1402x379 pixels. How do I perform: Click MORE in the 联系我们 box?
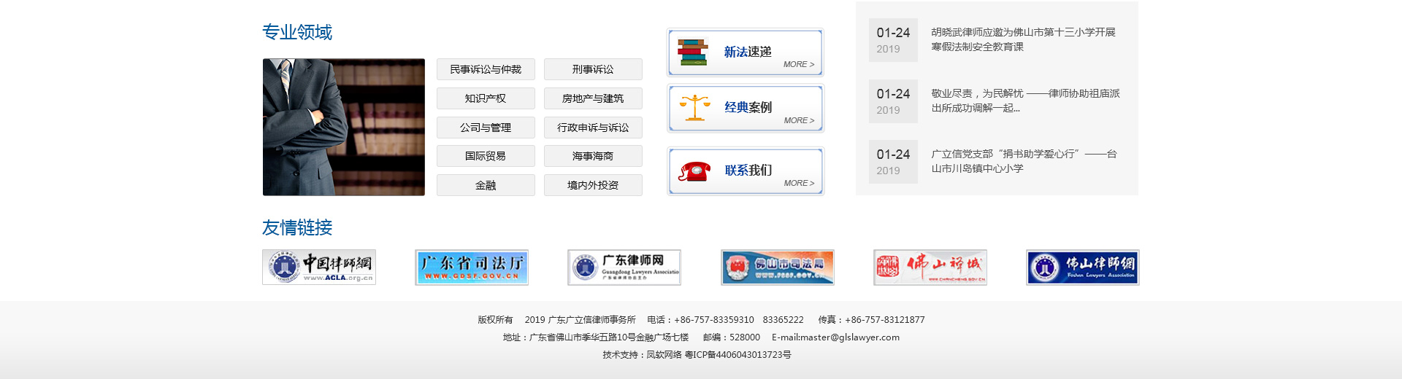point(798,183)
